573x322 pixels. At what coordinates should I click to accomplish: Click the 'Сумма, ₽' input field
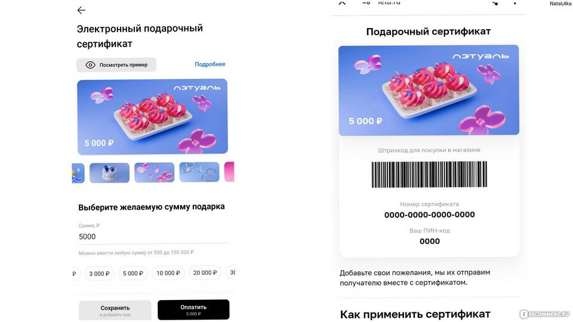pyautogui.click(x=153, y=233)
